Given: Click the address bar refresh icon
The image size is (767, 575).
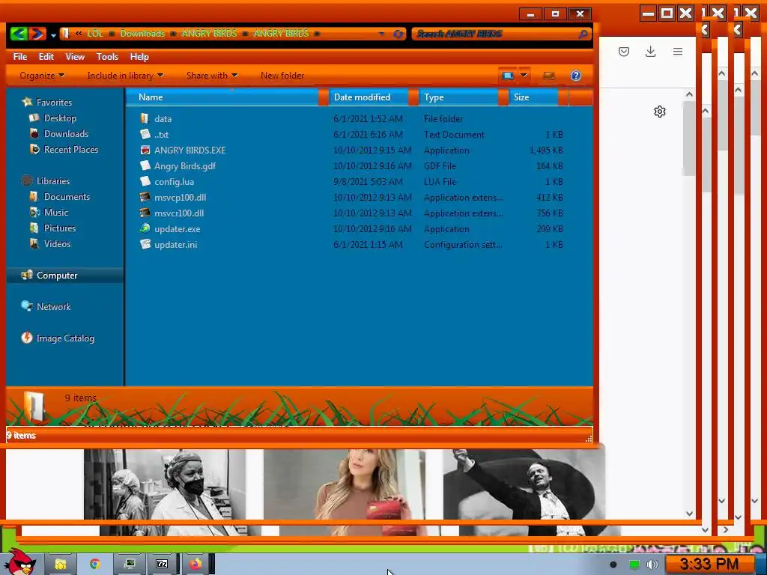Looking at the screenshot, I should 398,34.
